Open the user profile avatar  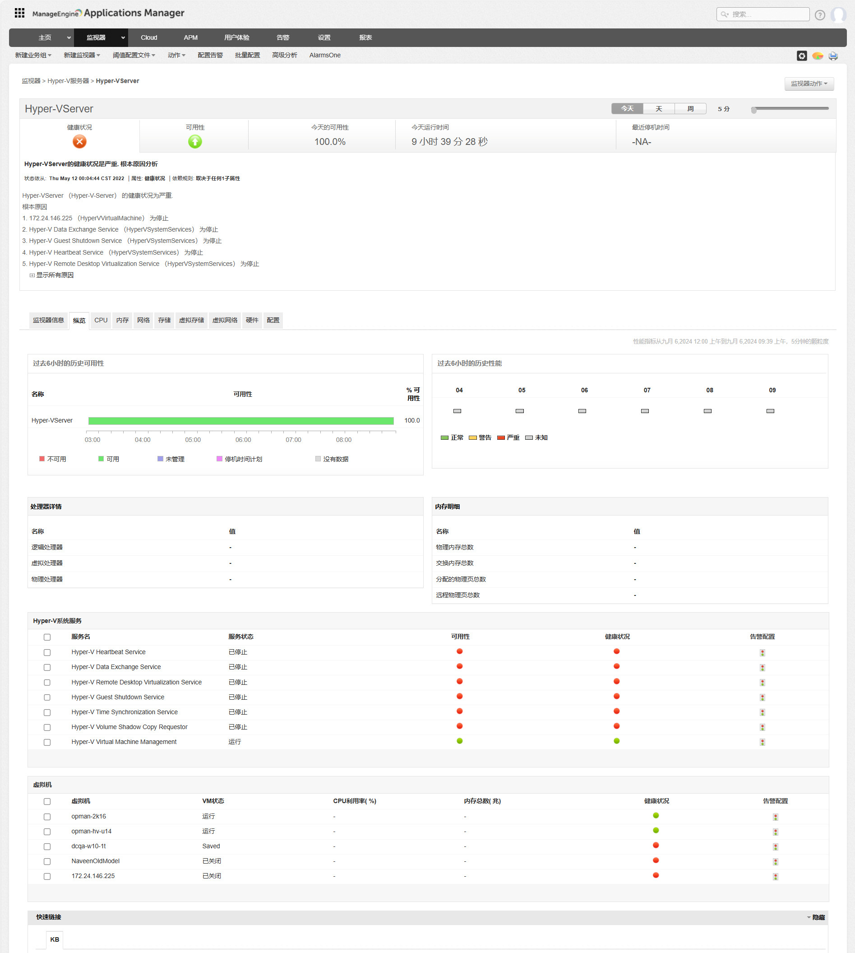(x=838, y=15)
